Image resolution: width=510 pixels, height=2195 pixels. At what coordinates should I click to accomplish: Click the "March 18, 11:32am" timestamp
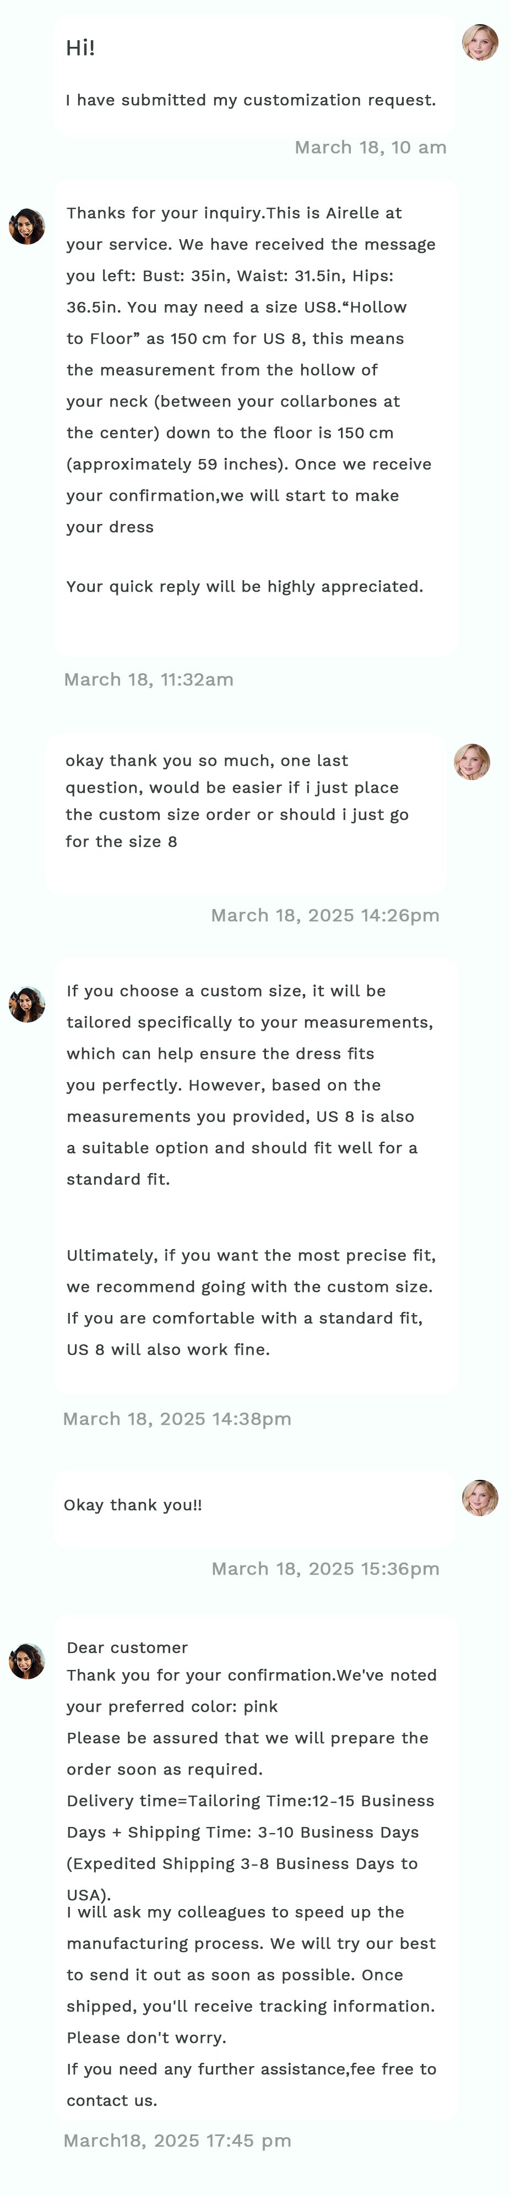(x=149, y=679)
